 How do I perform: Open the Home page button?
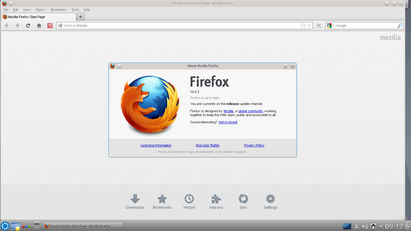(39, 26)
